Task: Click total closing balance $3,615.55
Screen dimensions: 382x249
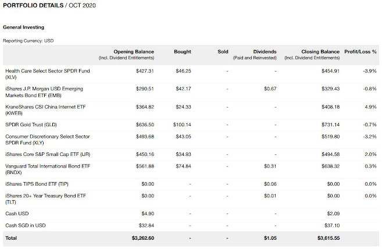Action: (x=329, y=238)
